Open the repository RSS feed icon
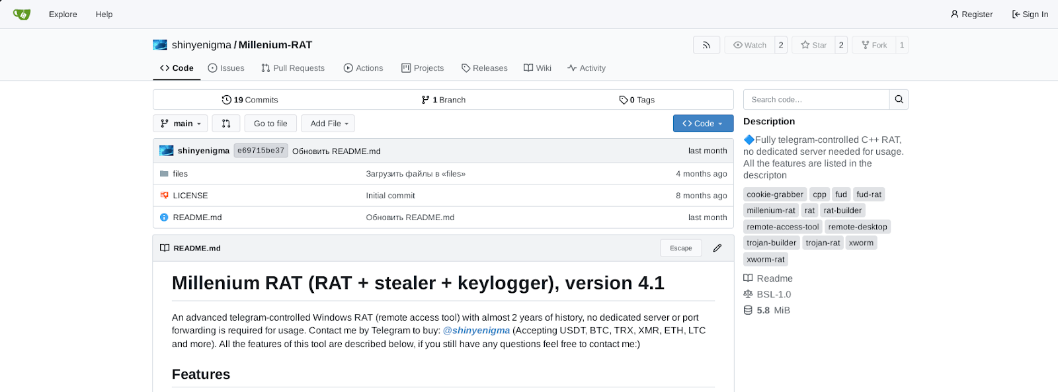1058x392 pixels. pyautogui.click(x=706, y=45)
